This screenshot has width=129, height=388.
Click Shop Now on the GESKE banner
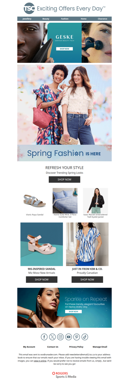tap(64, 49)
